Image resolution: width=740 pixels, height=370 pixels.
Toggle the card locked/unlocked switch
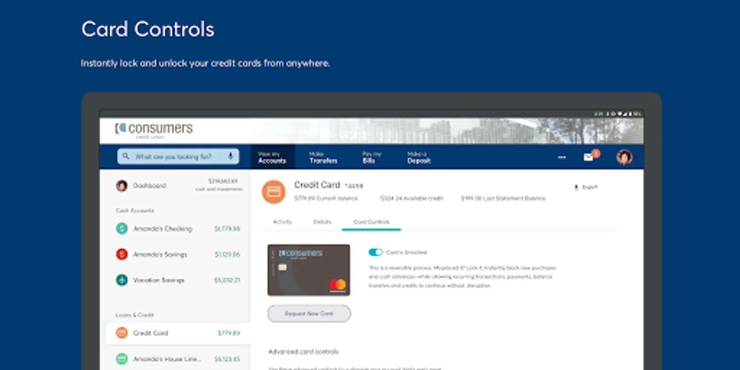pos(375,252)
